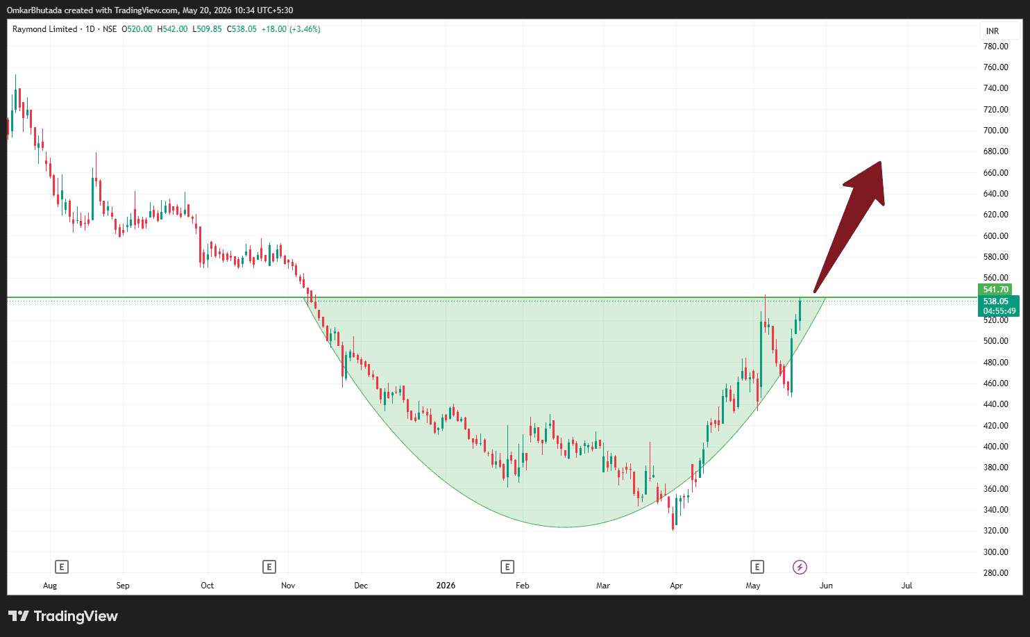Click the 538.05 current price countdown label
This screenshot has width=1030, height=637.
(x=999, y=306)
